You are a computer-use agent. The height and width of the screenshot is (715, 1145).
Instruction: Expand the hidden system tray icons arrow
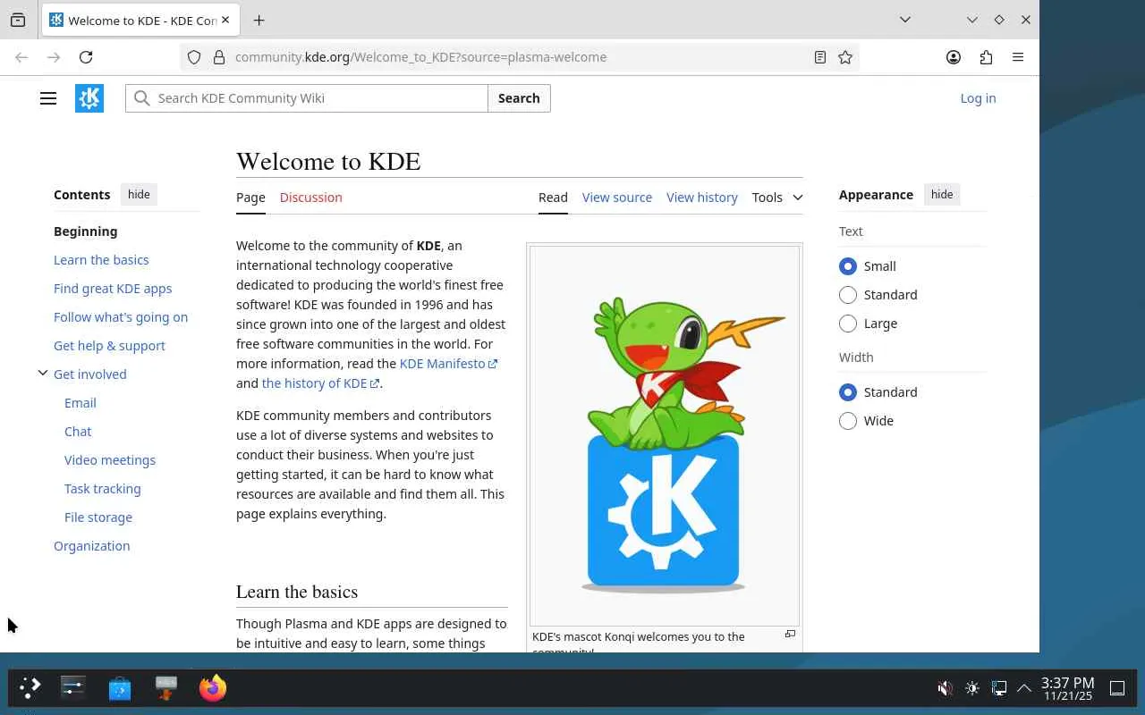click(x=1024, y=688)
